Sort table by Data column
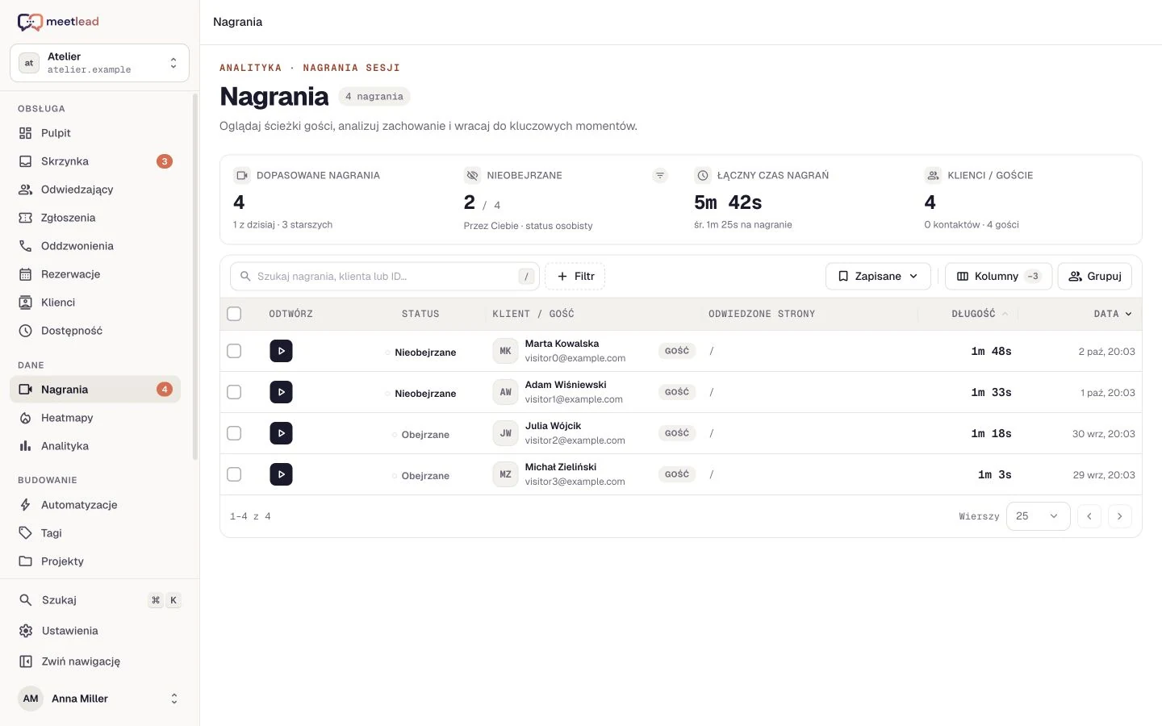The height and width of the screenshot is (726, 1162). (x=1113, y=314)
